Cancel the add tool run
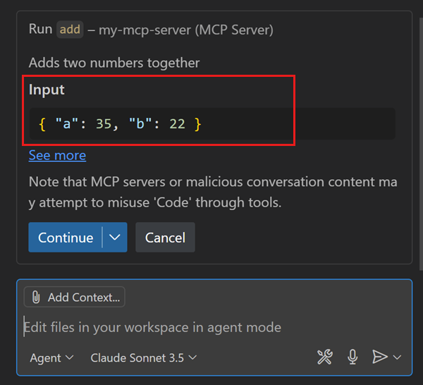Viewport: 423px width, 385px height. 165,238
